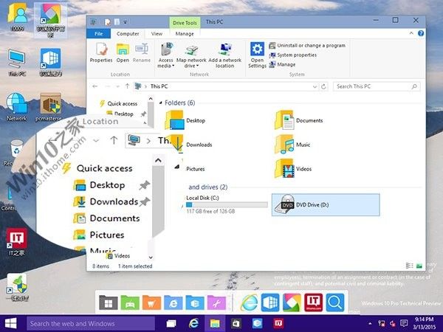Select the DVD Drive (D:) item
Image resolution: width=443 pixels, height=332 pixels.
point(325,205)
